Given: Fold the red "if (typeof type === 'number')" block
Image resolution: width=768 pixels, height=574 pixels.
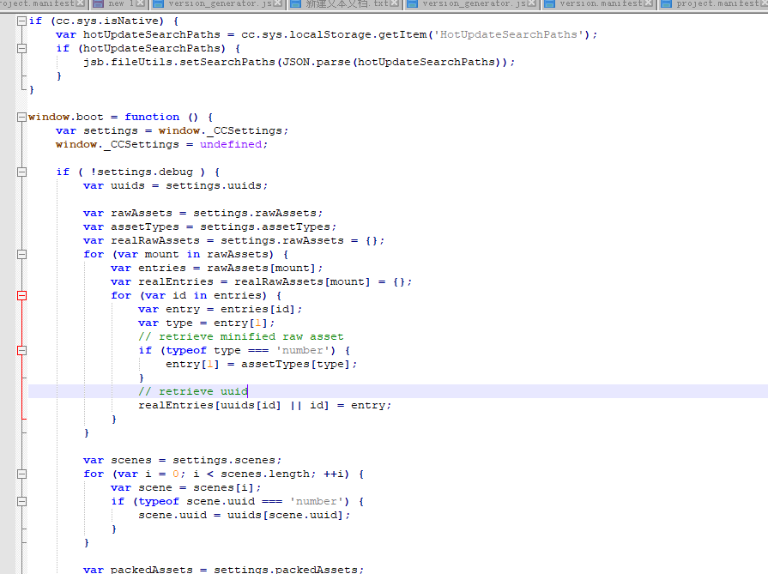Looking at the screenshot, I should coord(21,350).
